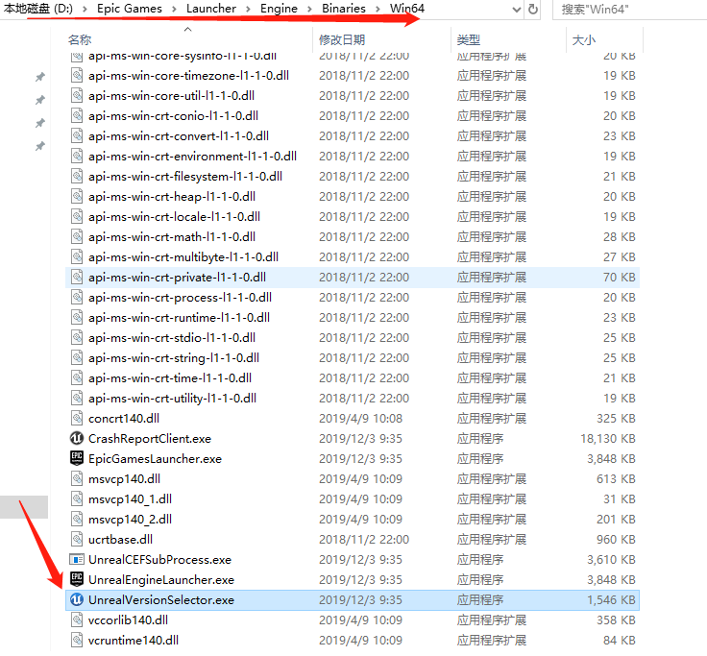This screenshot has height=656, width=707.
Task: Click the vcruntime140.dll file icon
Action: pos(77,641)
